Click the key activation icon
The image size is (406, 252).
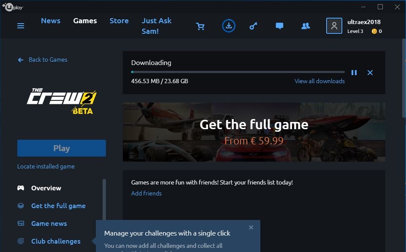click(x=253, y=26)
